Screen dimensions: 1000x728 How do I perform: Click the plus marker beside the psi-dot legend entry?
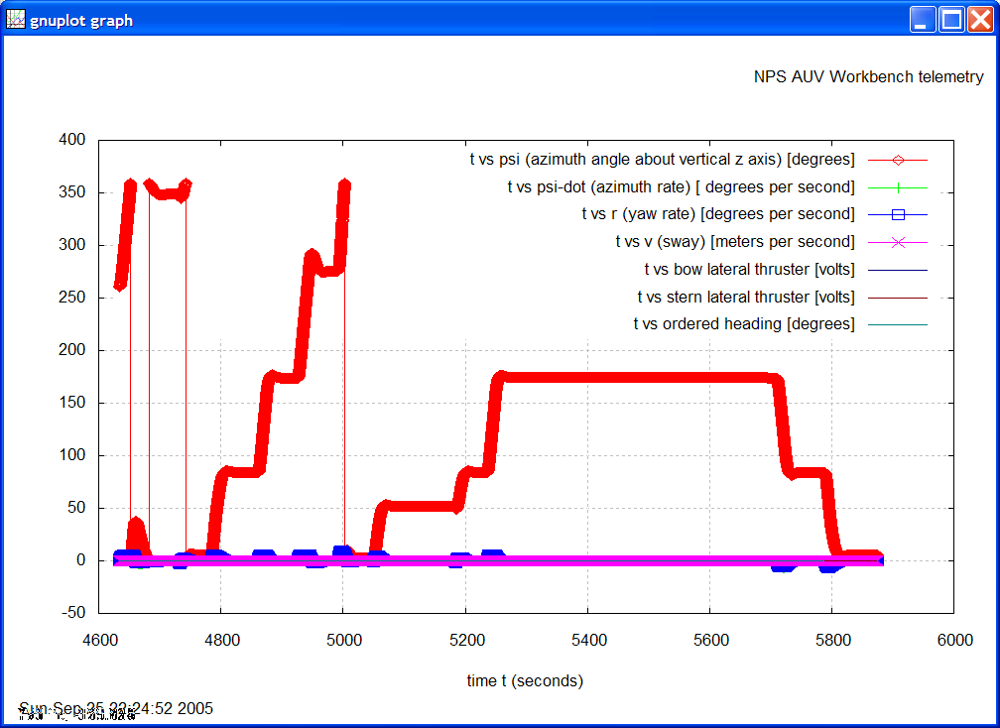click(x=898, y=186)
